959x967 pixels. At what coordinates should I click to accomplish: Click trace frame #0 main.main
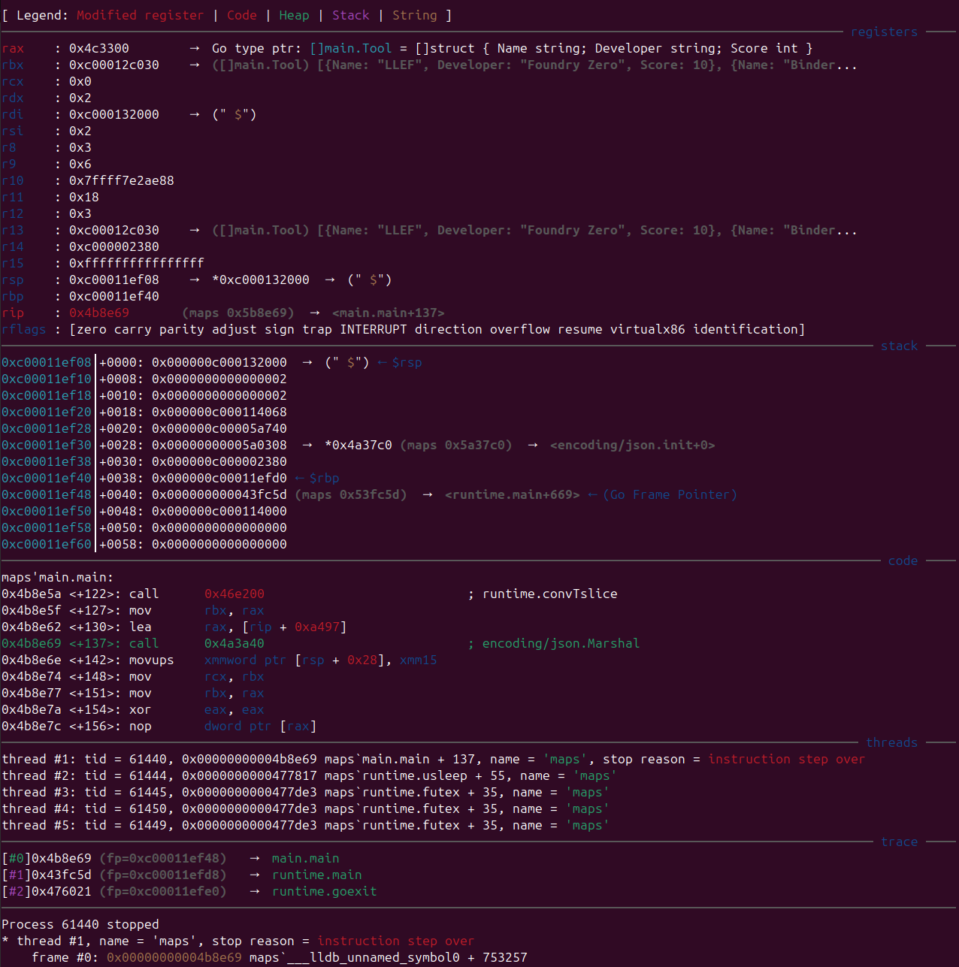[305, 858]
